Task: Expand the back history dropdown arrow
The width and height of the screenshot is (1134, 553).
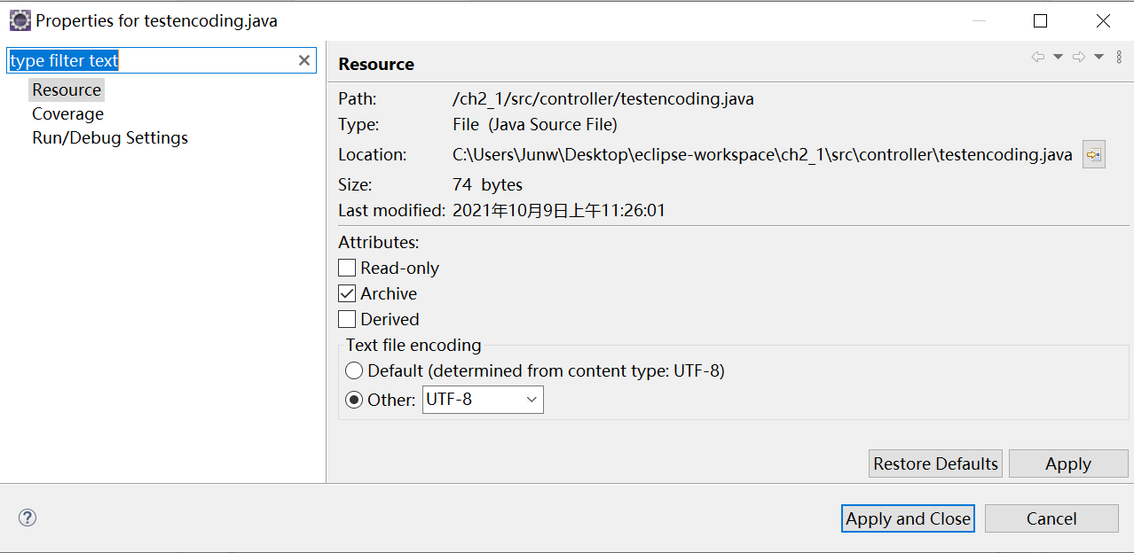Action: (1058, 57)
